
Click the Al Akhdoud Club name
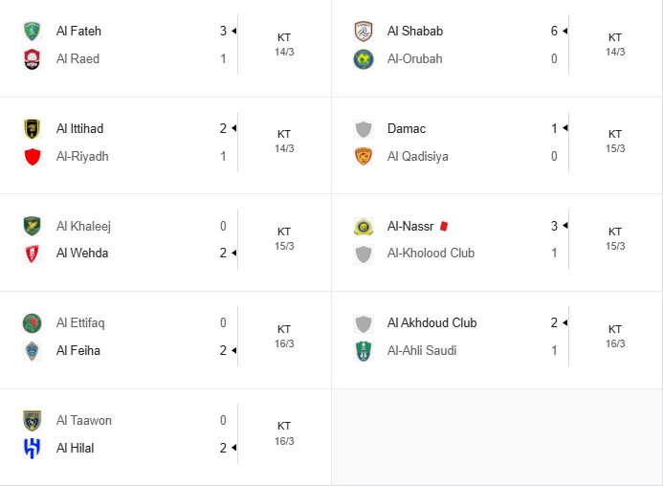tap(431, 323)
